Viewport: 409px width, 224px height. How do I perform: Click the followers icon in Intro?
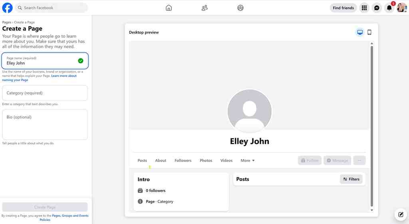pos(140,191)
